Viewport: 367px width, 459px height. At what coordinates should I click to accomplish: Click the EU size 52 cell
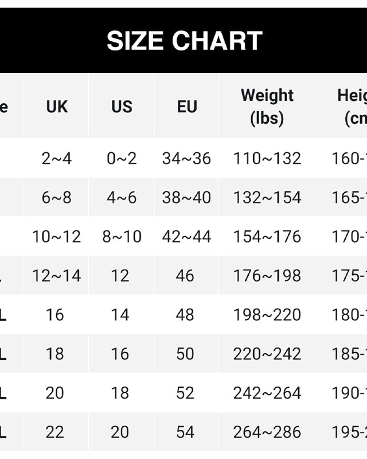(185, 392)
